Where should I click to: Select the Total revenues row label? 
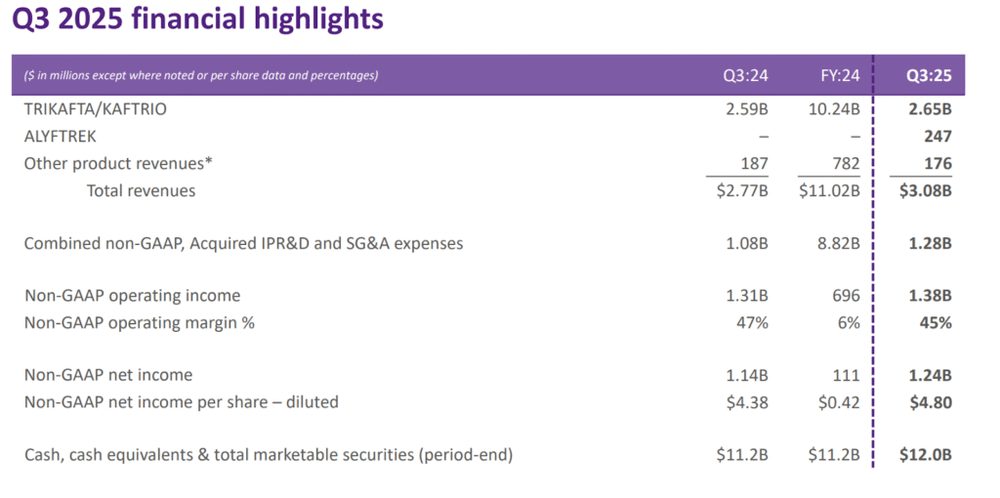click(x=141, y=191)
